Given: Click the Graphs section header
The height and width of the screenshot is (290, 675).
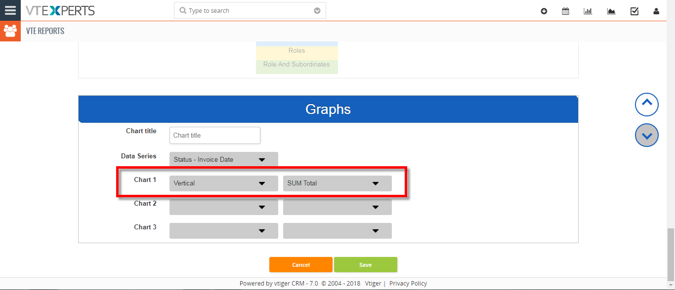Looking at the screenshot, I should 328,109.
